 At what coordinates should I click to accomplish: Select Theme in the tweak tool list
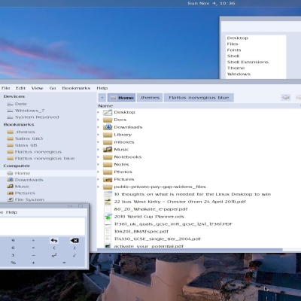point(236,68)
